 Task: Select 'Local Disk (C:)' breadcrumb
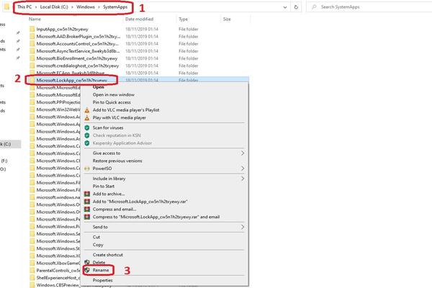pos(54,7)
